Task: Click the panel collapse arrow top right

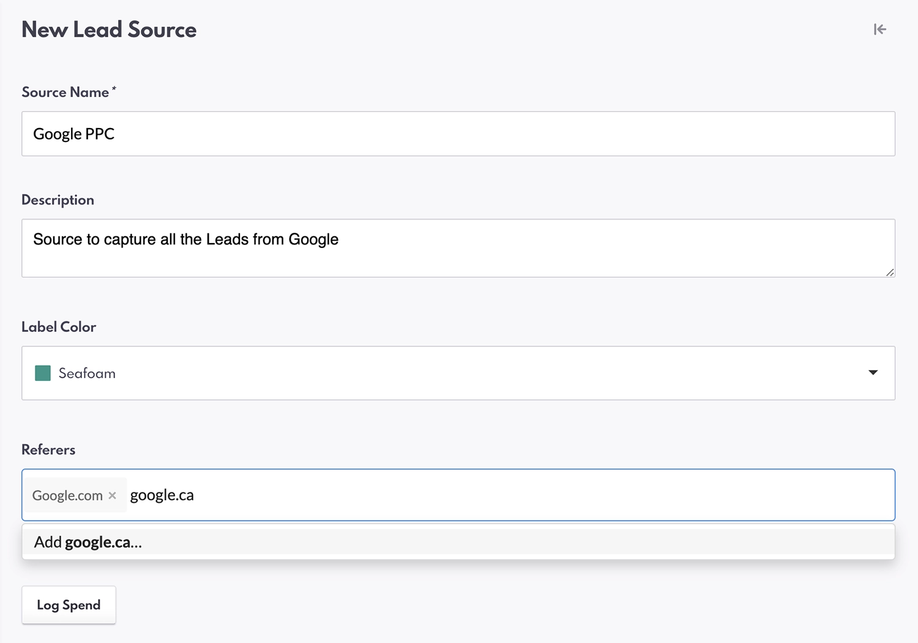Action: click(x=879, y=29)
